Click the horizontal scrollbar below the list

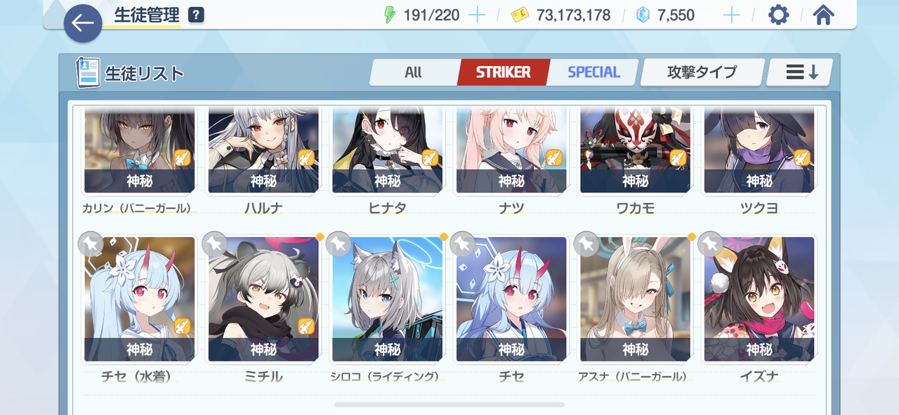449,404
